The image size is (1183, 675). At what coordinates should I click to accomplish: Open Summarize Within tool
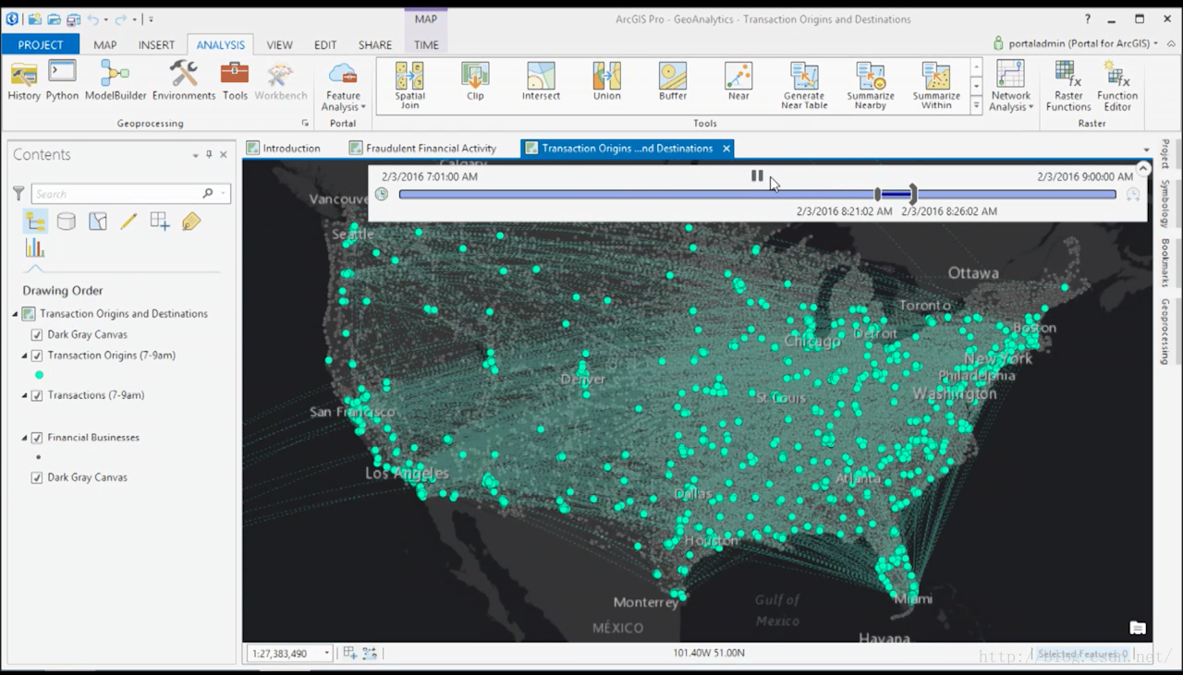pos(936,85)
